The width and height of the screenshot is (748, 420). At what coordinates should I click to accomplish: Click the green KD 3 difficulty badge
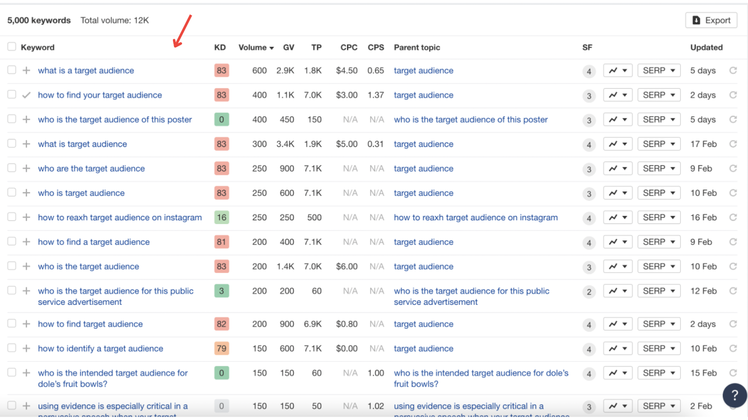pos(221,291)
